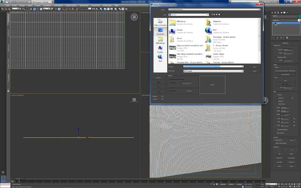Toggle Use Existing Mapping checkbox
The width and height of the screenshot is (301, 188).
coord(276,130)
